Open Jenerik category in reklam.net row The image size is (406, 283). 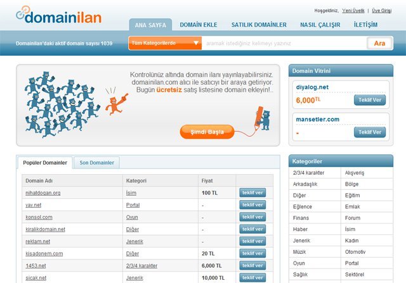[134, 242]
